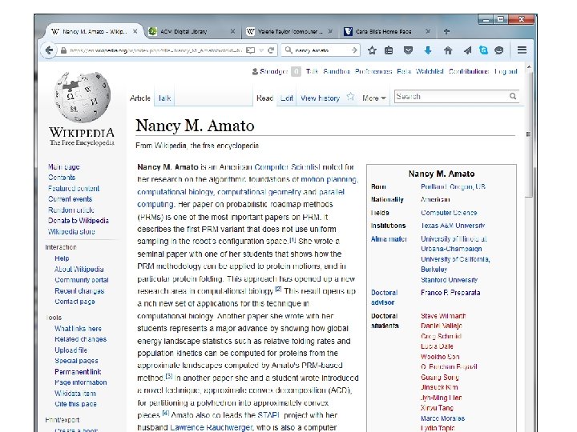The width and height of the screenshot is (577, 432).
Task: Open Random article in sidebar
Action: point(71,210)
